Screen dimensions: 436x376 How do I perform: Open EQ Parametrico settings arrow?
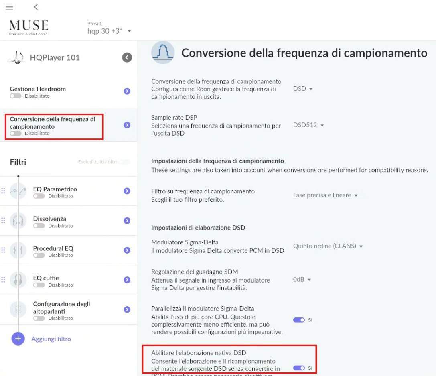(127, 191)
